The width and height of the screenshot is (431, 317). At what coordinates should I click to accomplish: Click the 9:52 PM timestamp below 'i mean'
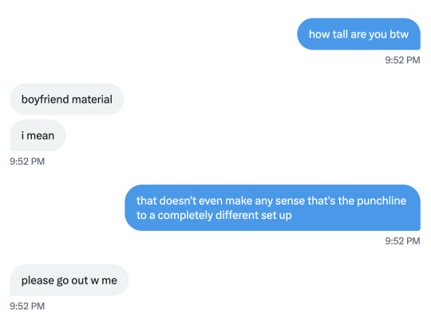pyautogui.click(x=27, y=161)
